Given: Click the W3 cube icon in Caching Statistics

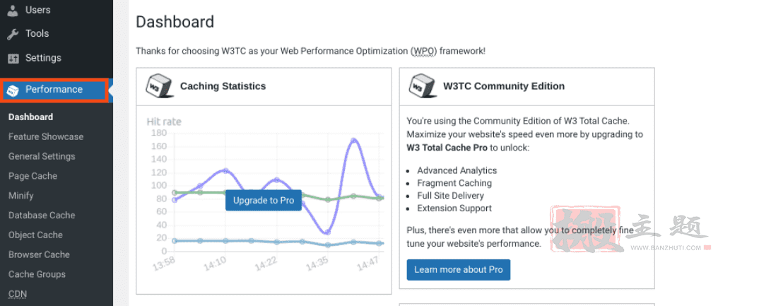Looking at the screenshot, I should click(159, 87).
